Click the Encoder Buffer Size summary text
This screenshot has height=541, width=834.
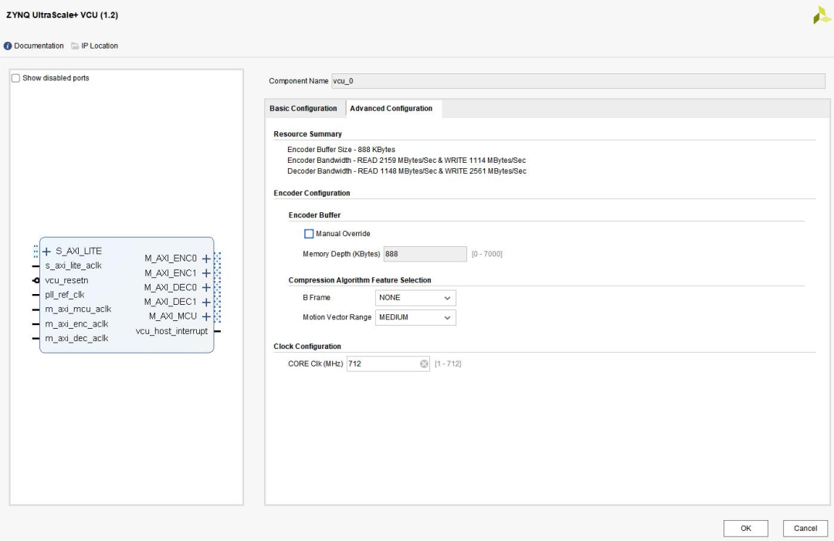[x=341, y=150]
